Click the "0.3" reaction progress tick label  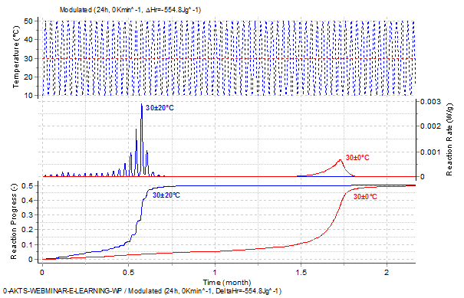pyautogui.click(x=27, y=215)
